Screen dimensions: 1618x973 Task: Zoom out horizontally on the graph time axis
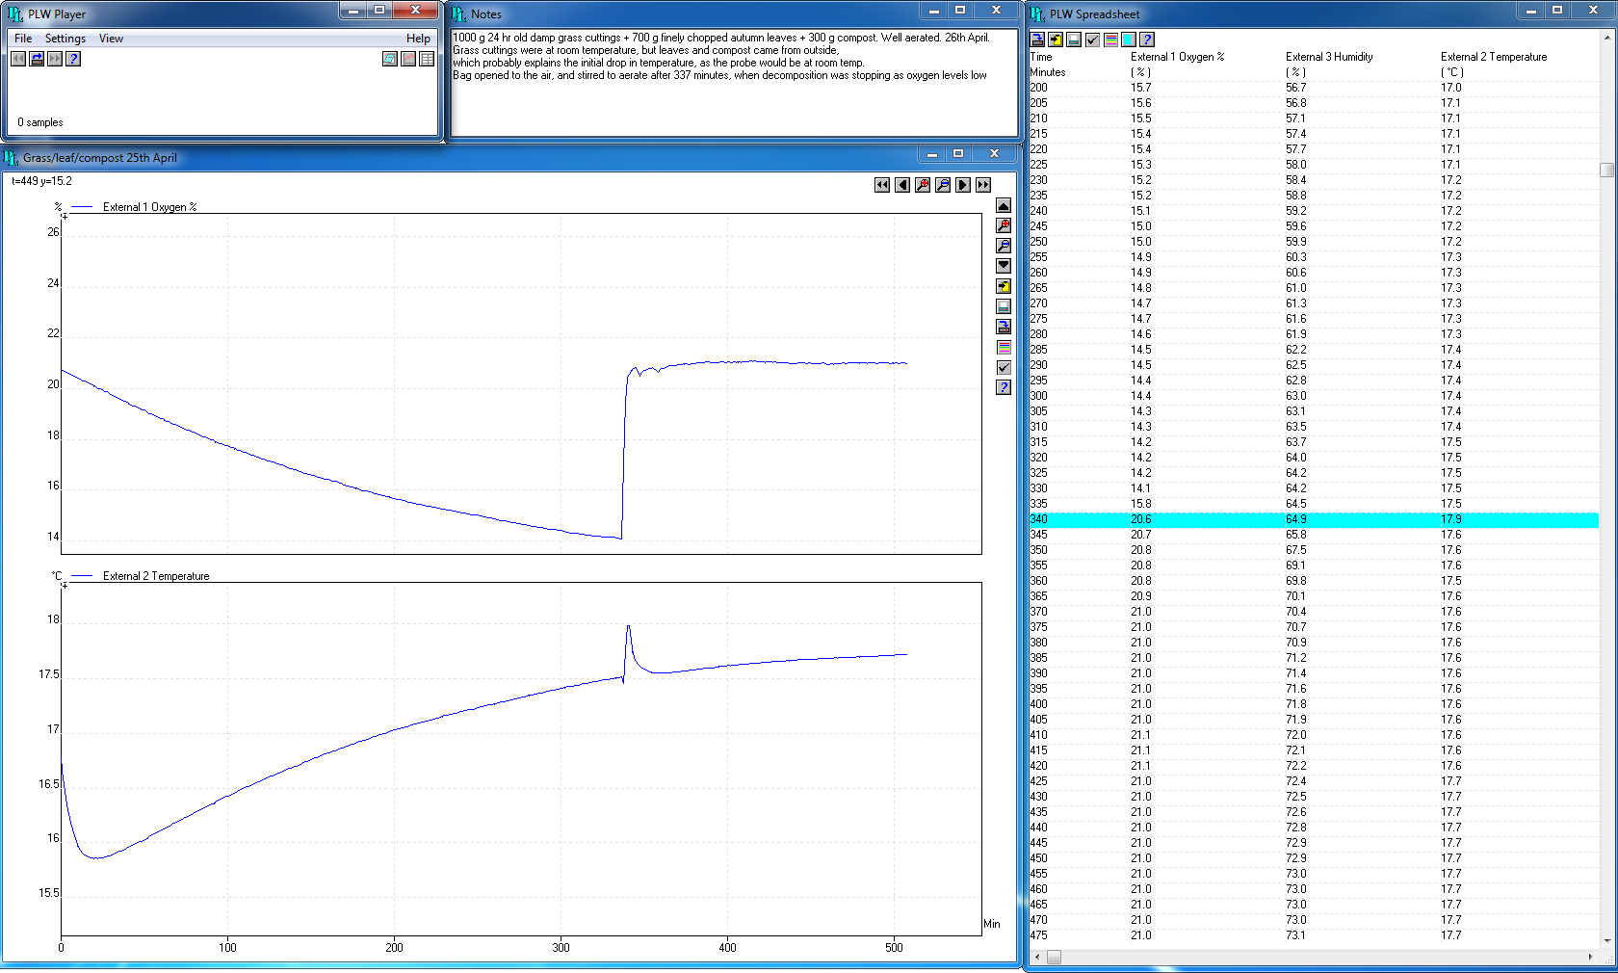pyautogui.click(x=943, y=185)
